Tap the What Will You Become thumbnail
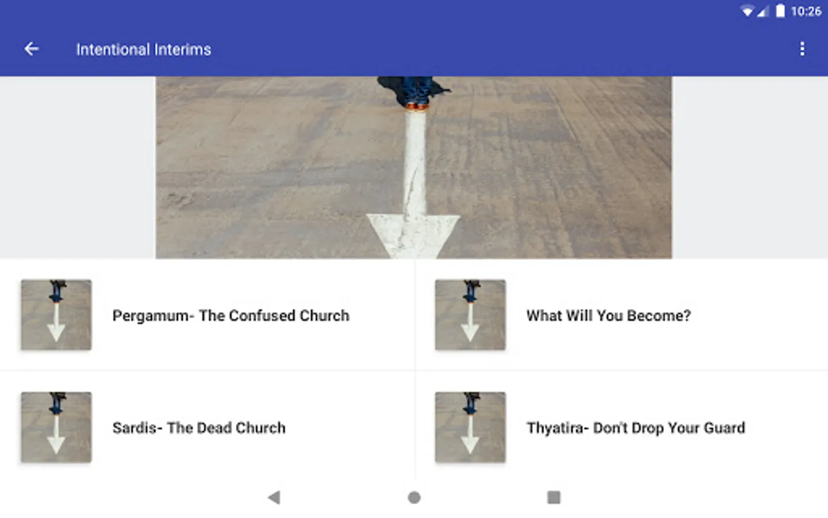828x518 pixels. click(470, 315)
